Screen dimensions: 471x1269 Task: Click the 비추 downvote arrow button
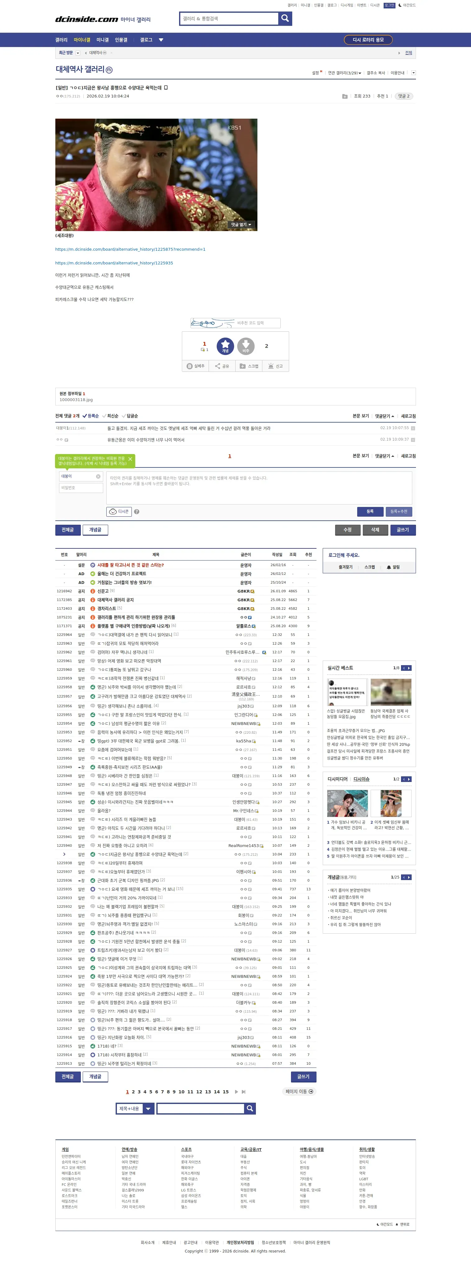tap(246, 346)
